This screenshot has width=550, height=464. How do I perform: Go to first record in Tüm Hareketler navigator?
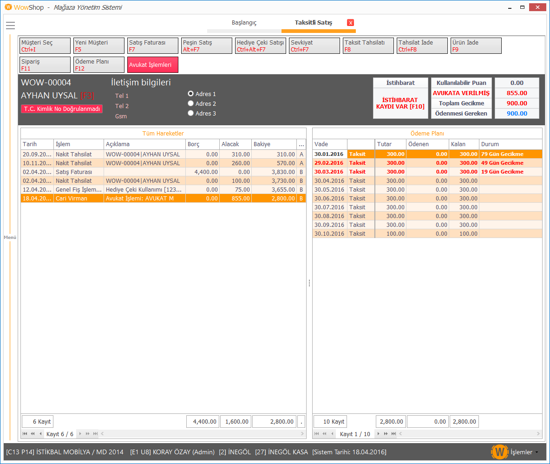click(25, 434)
